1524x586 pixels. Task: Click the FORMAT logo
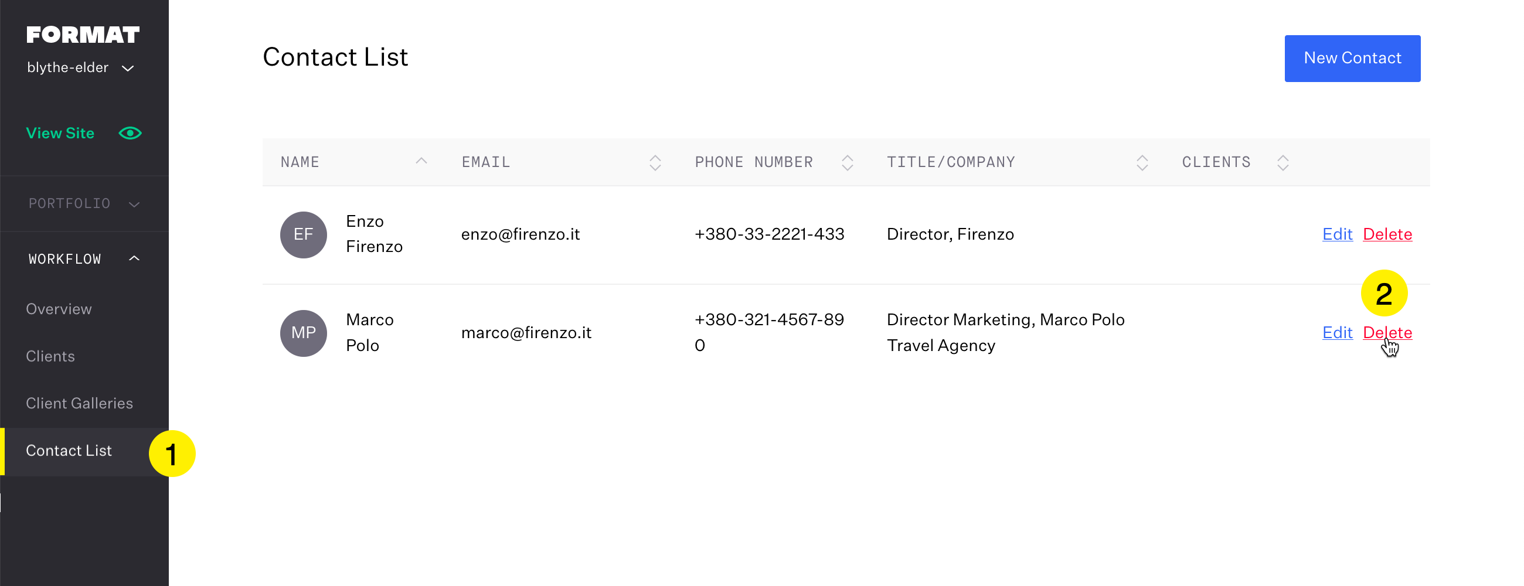(83, 35)
